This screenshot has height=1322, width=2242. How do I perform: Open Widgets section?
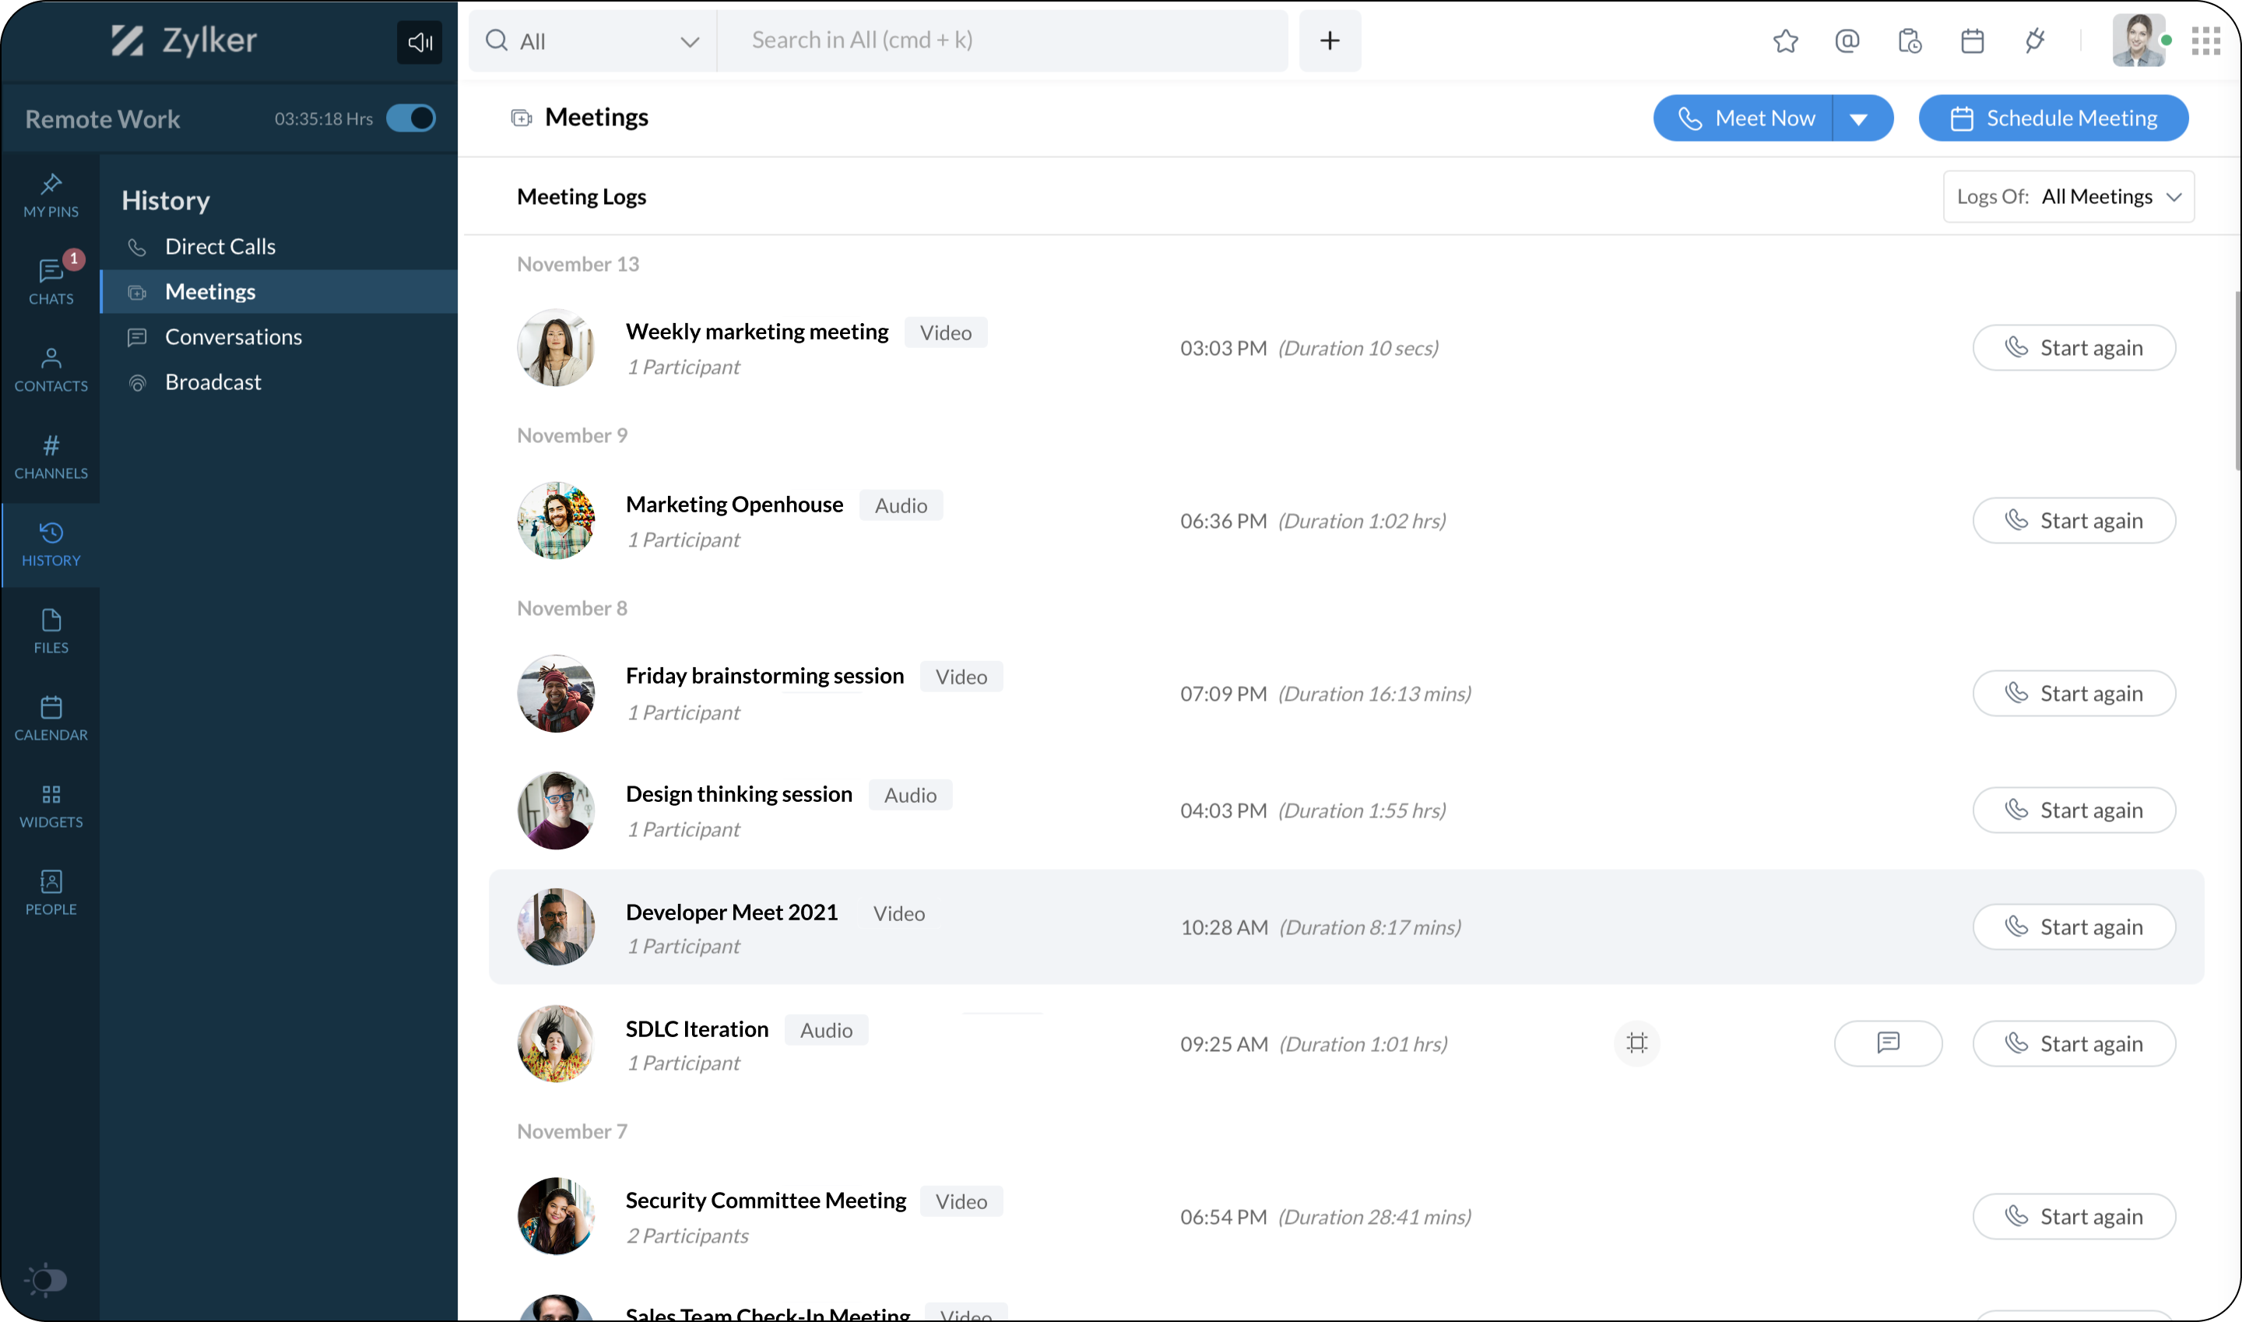51,807
